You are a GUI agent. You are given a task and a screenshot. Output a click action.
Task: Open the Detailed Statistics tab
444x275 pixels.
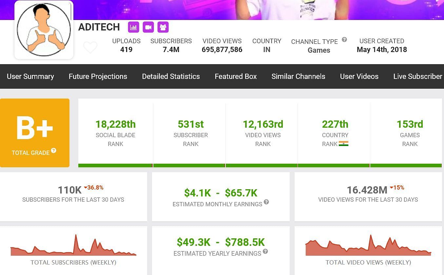(x=171, y=76)
